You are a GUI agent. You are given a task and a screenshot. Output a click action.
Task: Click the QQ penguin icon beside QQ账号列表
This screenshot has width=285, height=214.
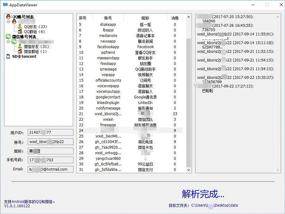point(8,17)
